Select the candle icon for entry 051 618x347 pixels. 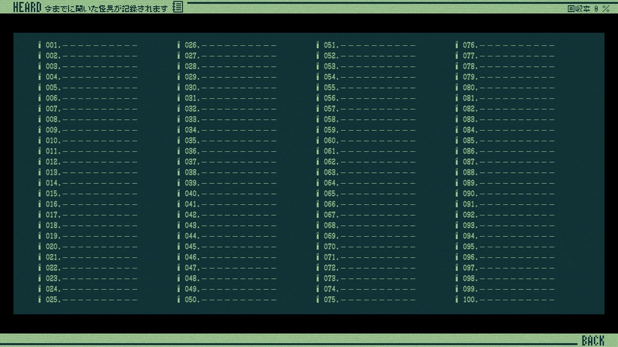[317, 45]
